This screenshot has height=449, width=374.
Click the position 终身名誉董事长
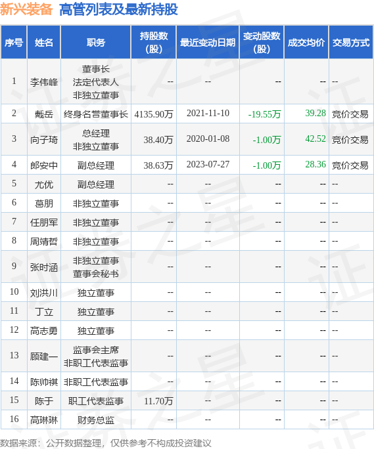(96, 114)
